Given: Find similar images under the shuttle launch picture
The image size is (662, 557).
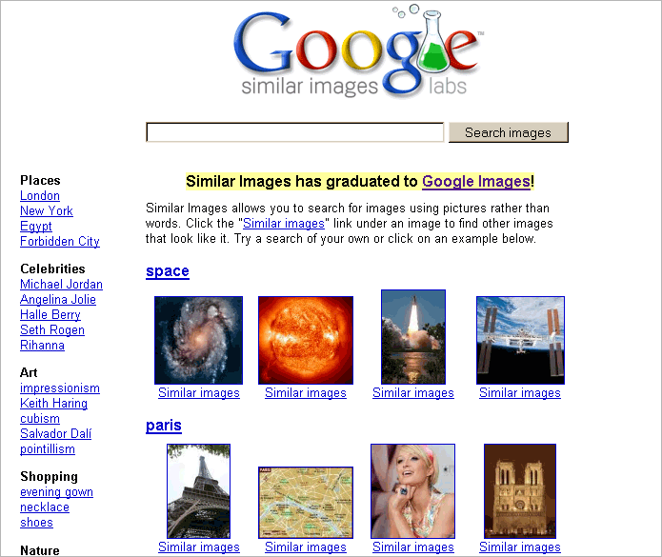Looking at the screenshot, I should point(413,393).
